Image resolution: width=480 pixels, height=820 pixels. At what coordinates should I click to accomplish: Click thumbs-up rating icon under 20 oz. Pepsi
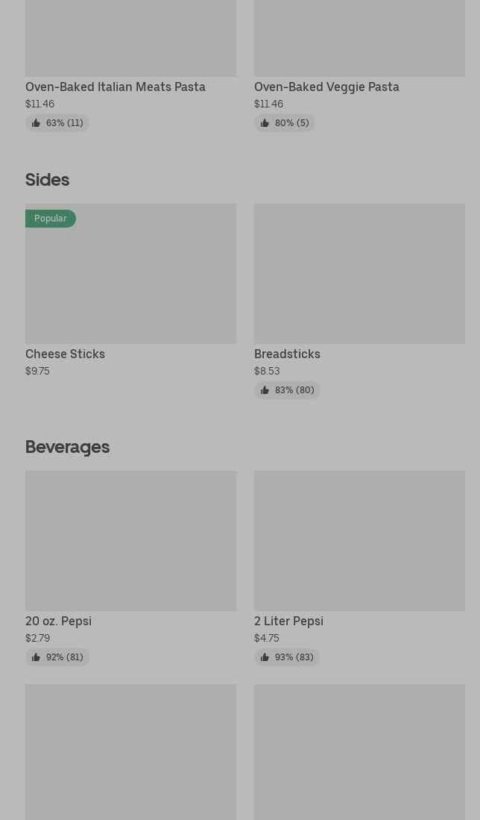coord(36,657)
